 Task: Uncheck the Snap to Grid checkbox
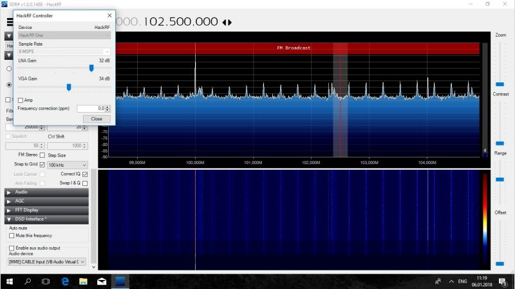(x=42, y=164)
